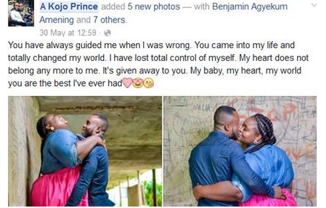This screenshot has width=326, height=208.
Task: Click the pink heart emoji
Action: tap(127, 83)
